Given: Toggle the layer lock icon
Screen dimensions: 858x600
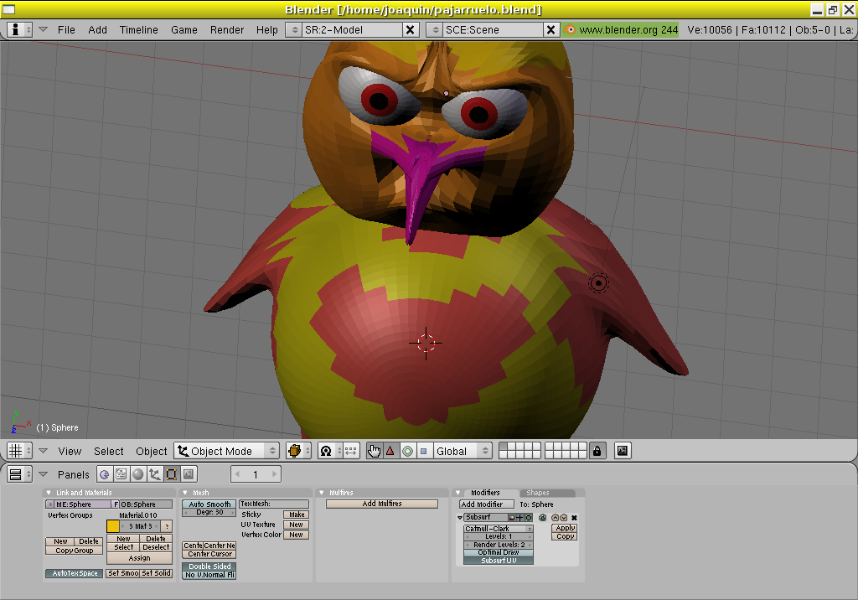Looking at the screenshot, I should 597,451.
